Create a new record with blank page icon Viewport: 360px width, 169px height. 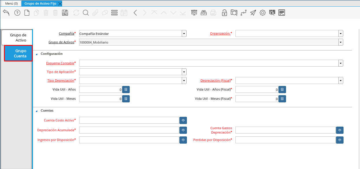[27, 13]
